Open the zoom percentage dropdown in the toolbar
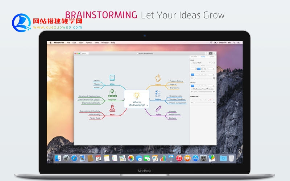This screenshot has width=290, height=181. [86, 53]
